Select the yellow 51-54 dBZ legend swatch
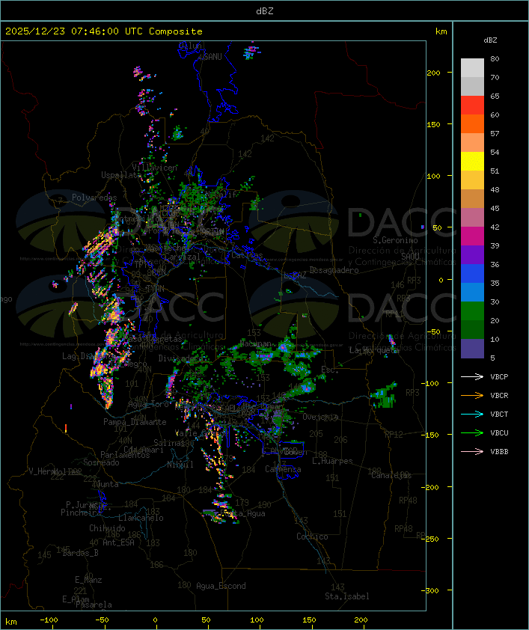Screen dimensions: 529x630 click(472, 161)
